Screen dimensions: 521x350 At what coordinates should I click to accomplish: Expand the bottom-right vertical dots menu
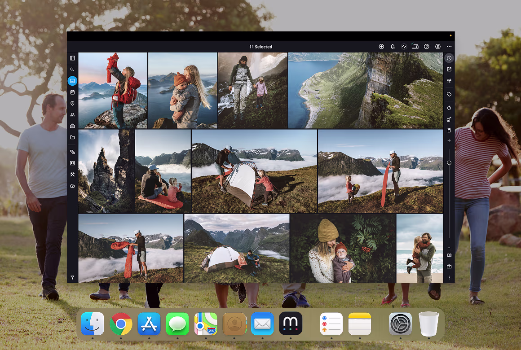449,278
